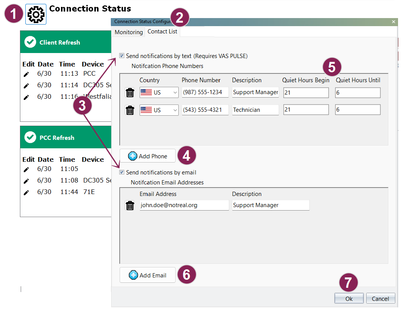Edit the 11:14 DC305 entry with pencil
This screenshot has height=312, width=403.
tap(26, 85)
